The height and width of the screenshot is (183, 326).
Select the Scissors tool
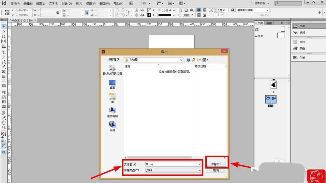[x=4, y=92]
